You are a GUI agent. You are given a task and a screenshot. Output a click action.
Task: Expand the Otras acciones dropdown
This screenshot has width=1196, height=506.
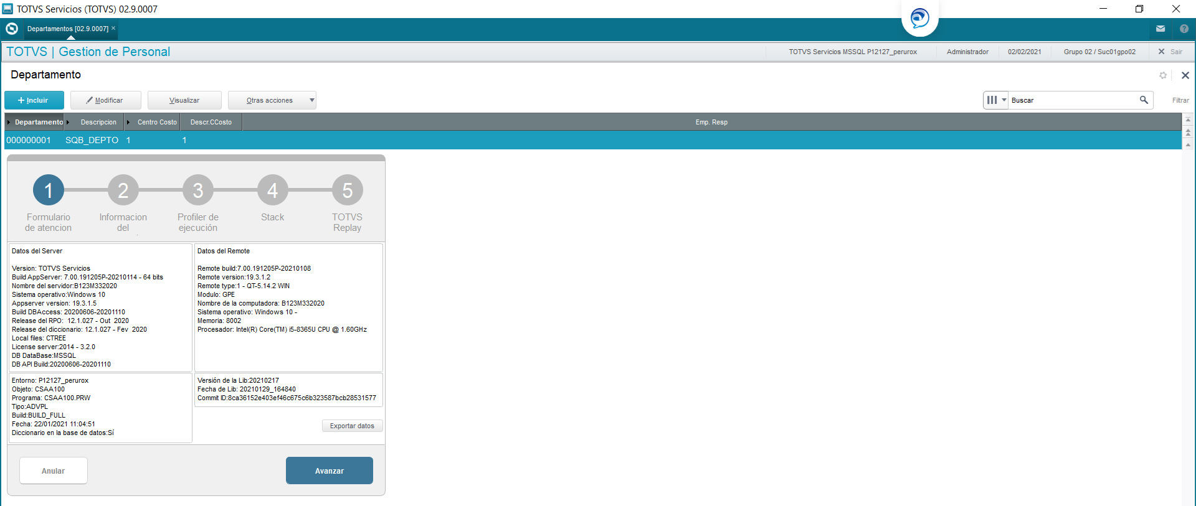[272, 100]
